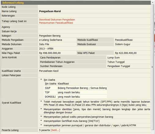Click the 'Tahap Lelang Saat ini' label

tap(14, 21)
